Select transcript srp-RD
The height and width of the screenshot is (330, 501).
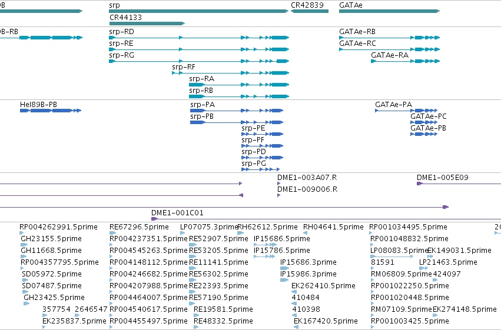pyautogui.click(x=199, y=38)
